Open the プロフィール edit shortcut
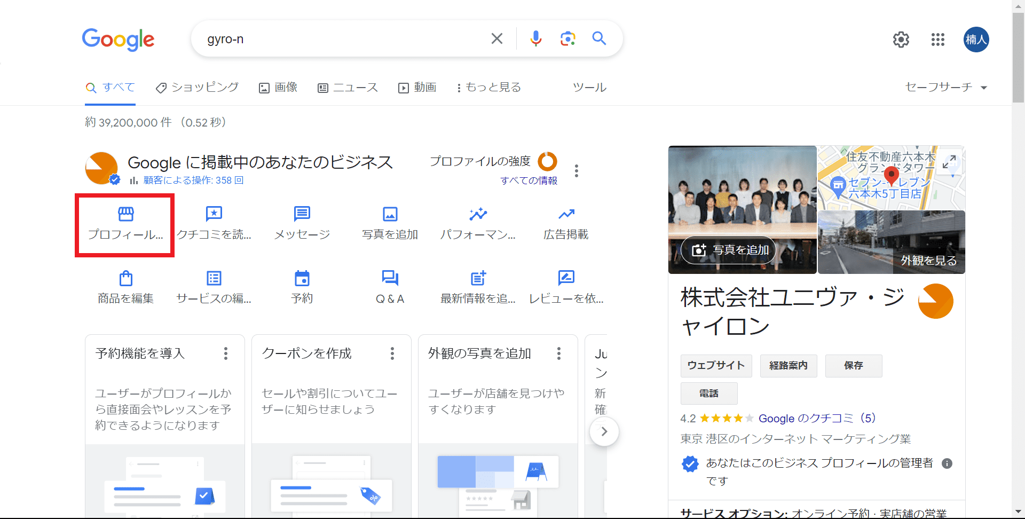 click(x=125, y=224)
